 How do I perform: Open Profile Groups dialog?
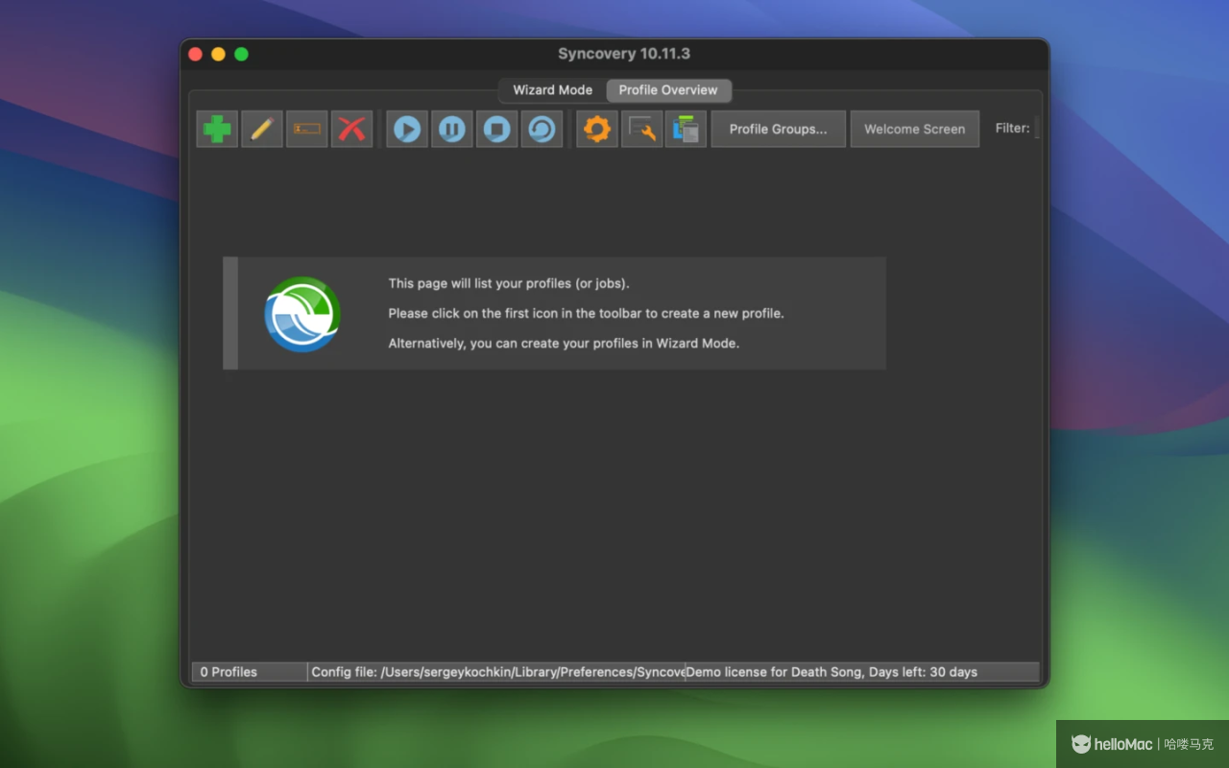(778, 129)
